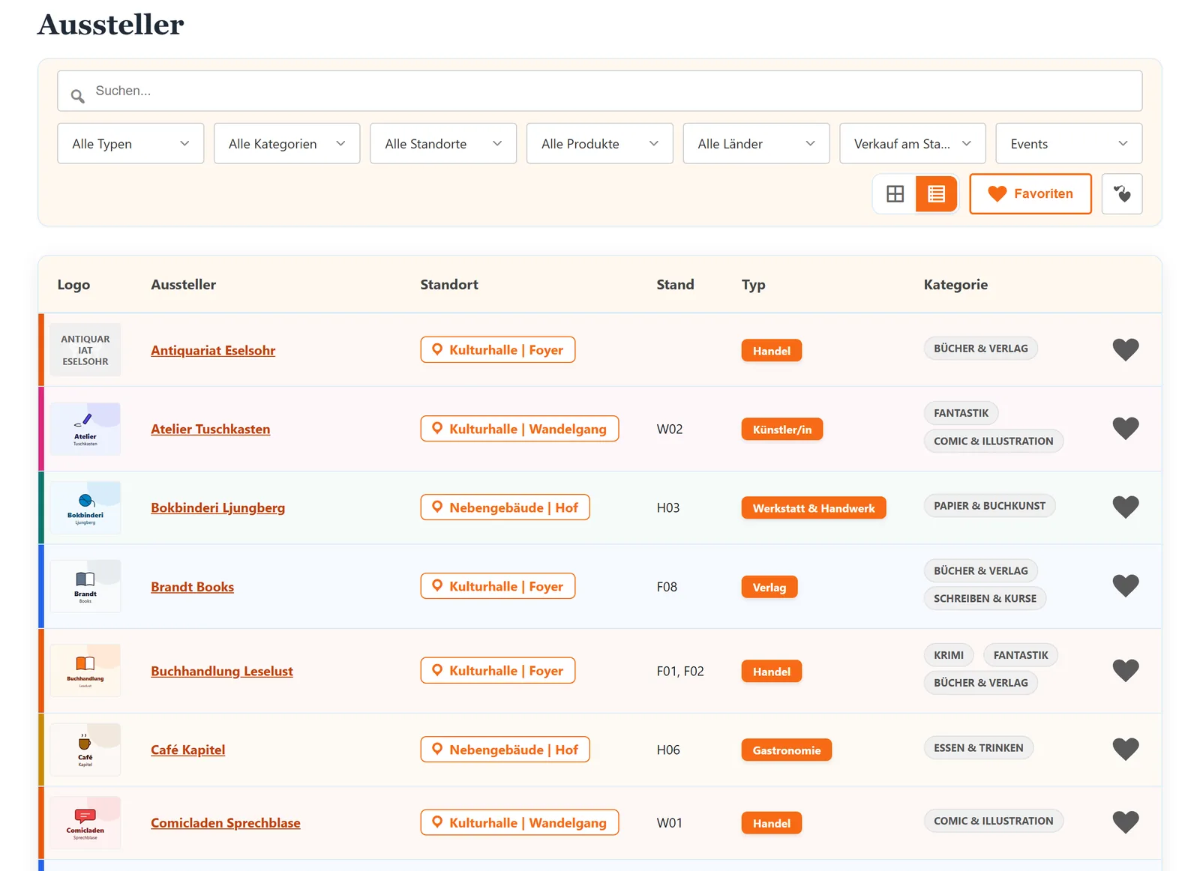Open the Alle Länder dropdown
Screen dimensions: 1200x871
[756, 143]
